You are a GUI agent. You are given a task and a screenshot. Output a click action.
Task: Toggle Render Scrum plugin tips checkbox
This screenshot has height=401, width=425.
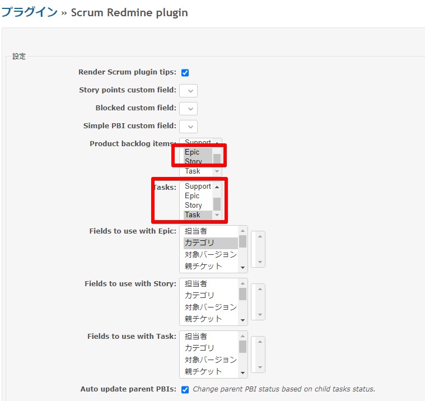point(185,73)
